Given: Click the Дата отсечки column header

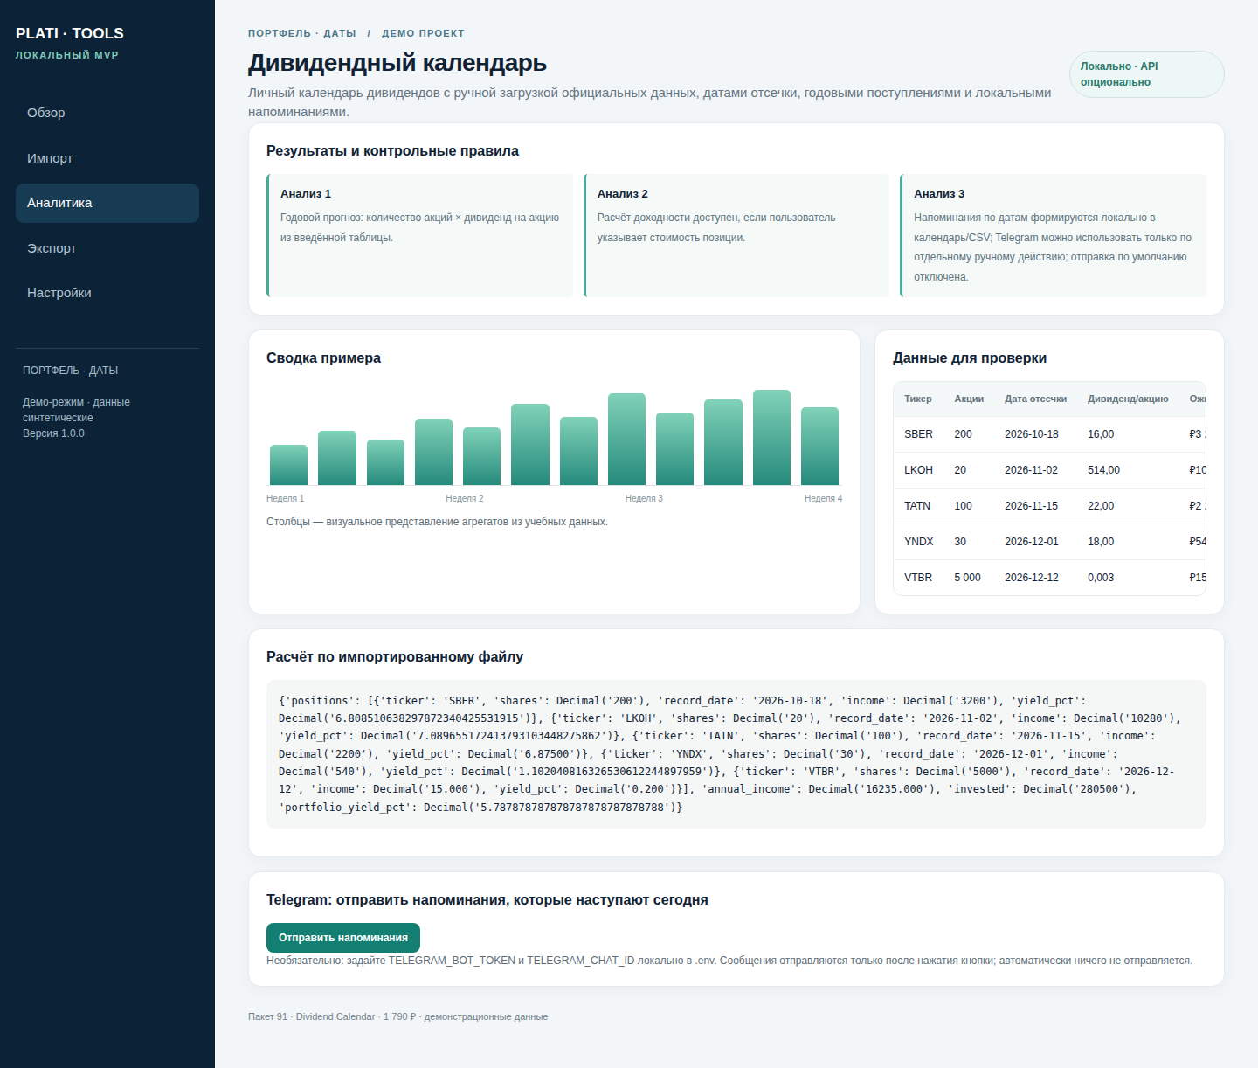Looking at the screenshot, I should point(1035,399).
